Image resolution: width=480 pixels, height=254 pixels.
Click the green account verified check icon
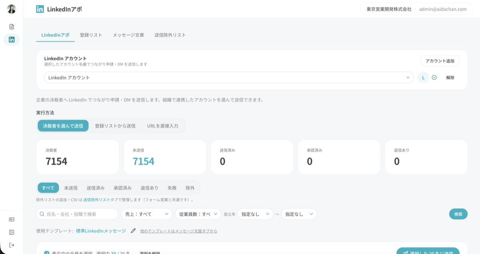coord(434,78)
